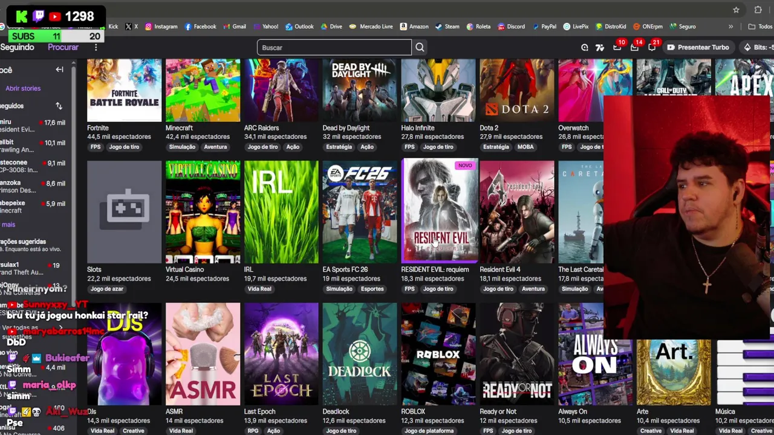
Task: Open the LivePix bookmark
Action: tap(576, 27)
